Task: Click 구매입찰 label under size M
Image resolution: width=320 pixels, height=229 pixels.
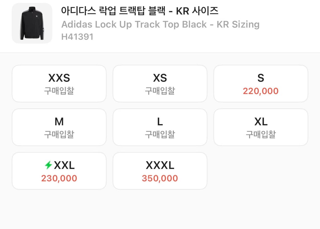Action: (59, 134)
